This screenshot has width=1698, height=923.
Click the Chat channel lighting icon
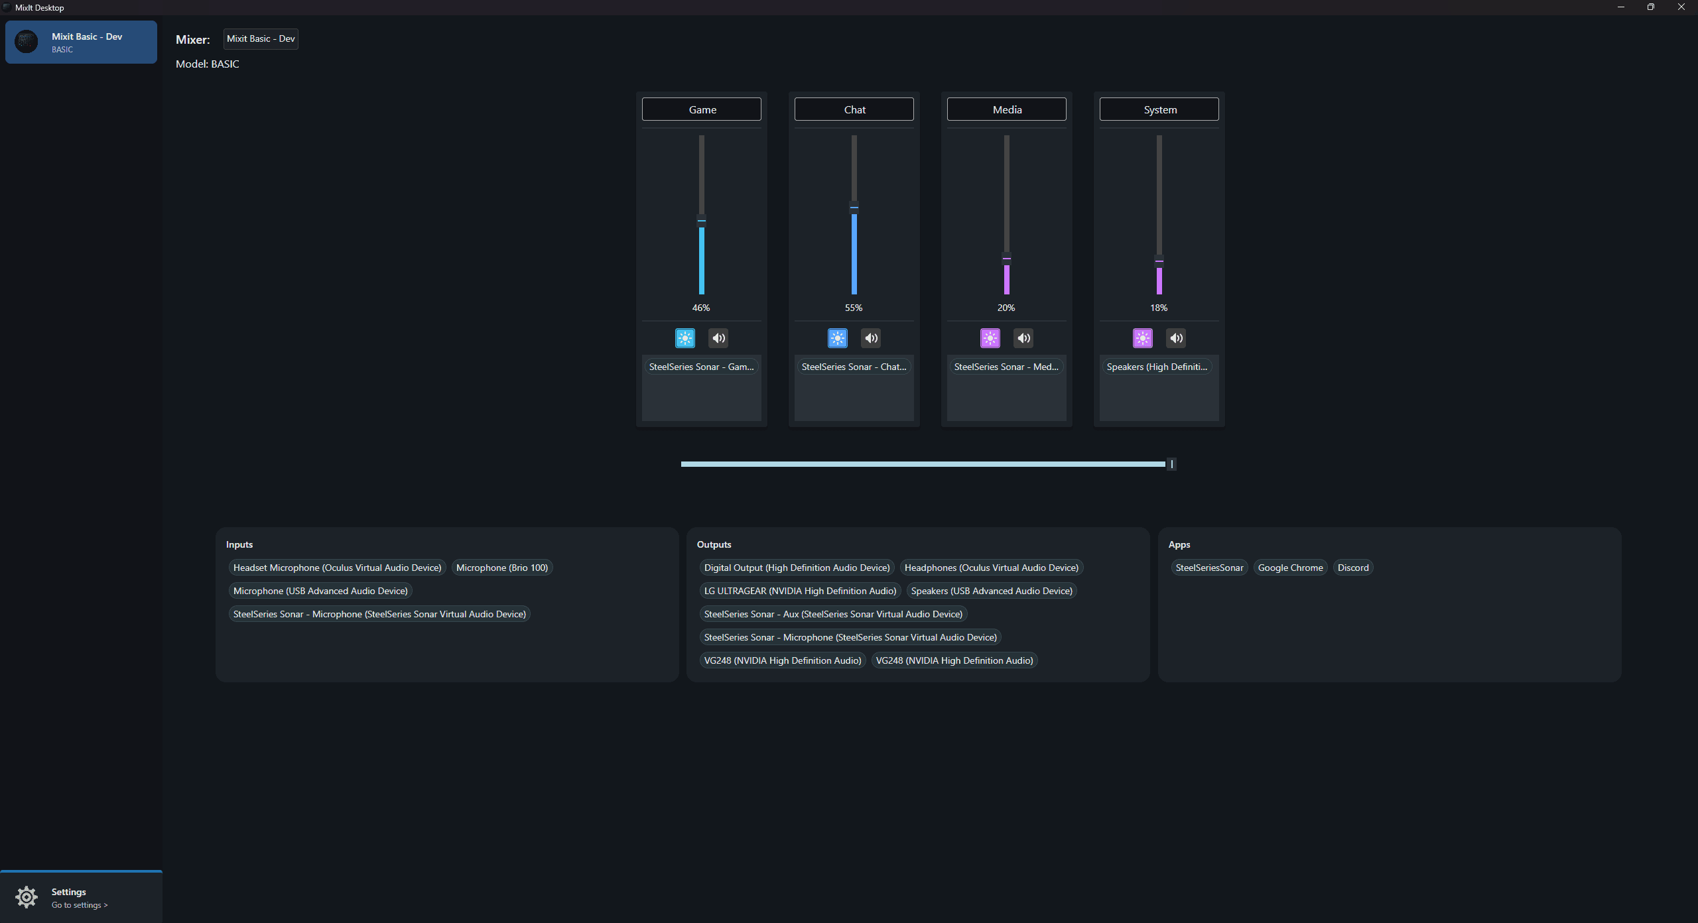(x=837, y=338)
